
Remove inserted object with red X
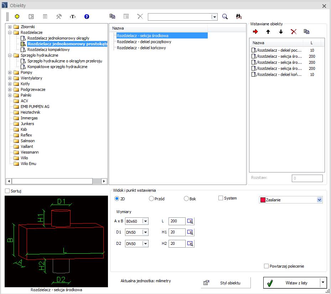[x=294, y=32]
